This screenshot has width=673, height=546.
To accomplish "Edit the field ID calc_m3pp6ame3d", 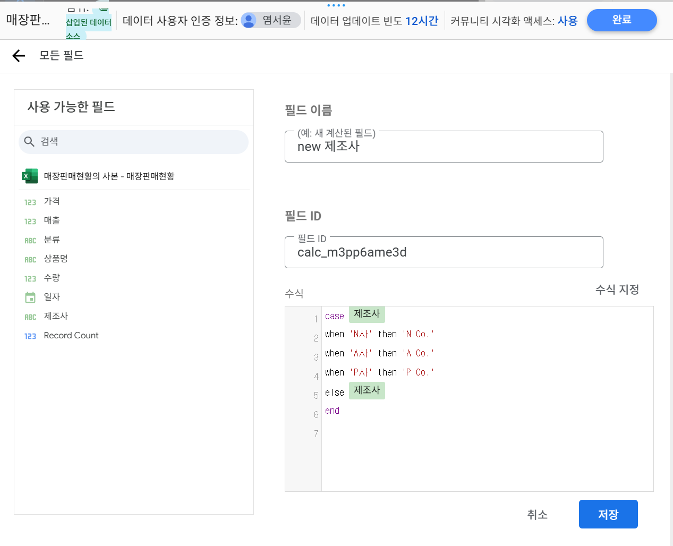I will tap(444, 252).
